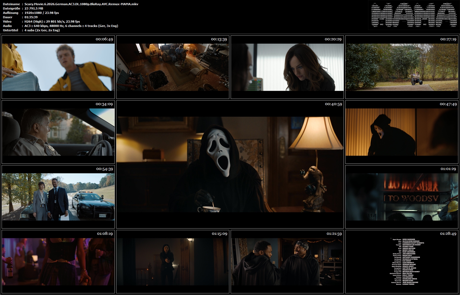Screen dimensions: 460x295
Task: Select the large Ghostface thumbnail at 00:40:59
Action: coord(230,164)
